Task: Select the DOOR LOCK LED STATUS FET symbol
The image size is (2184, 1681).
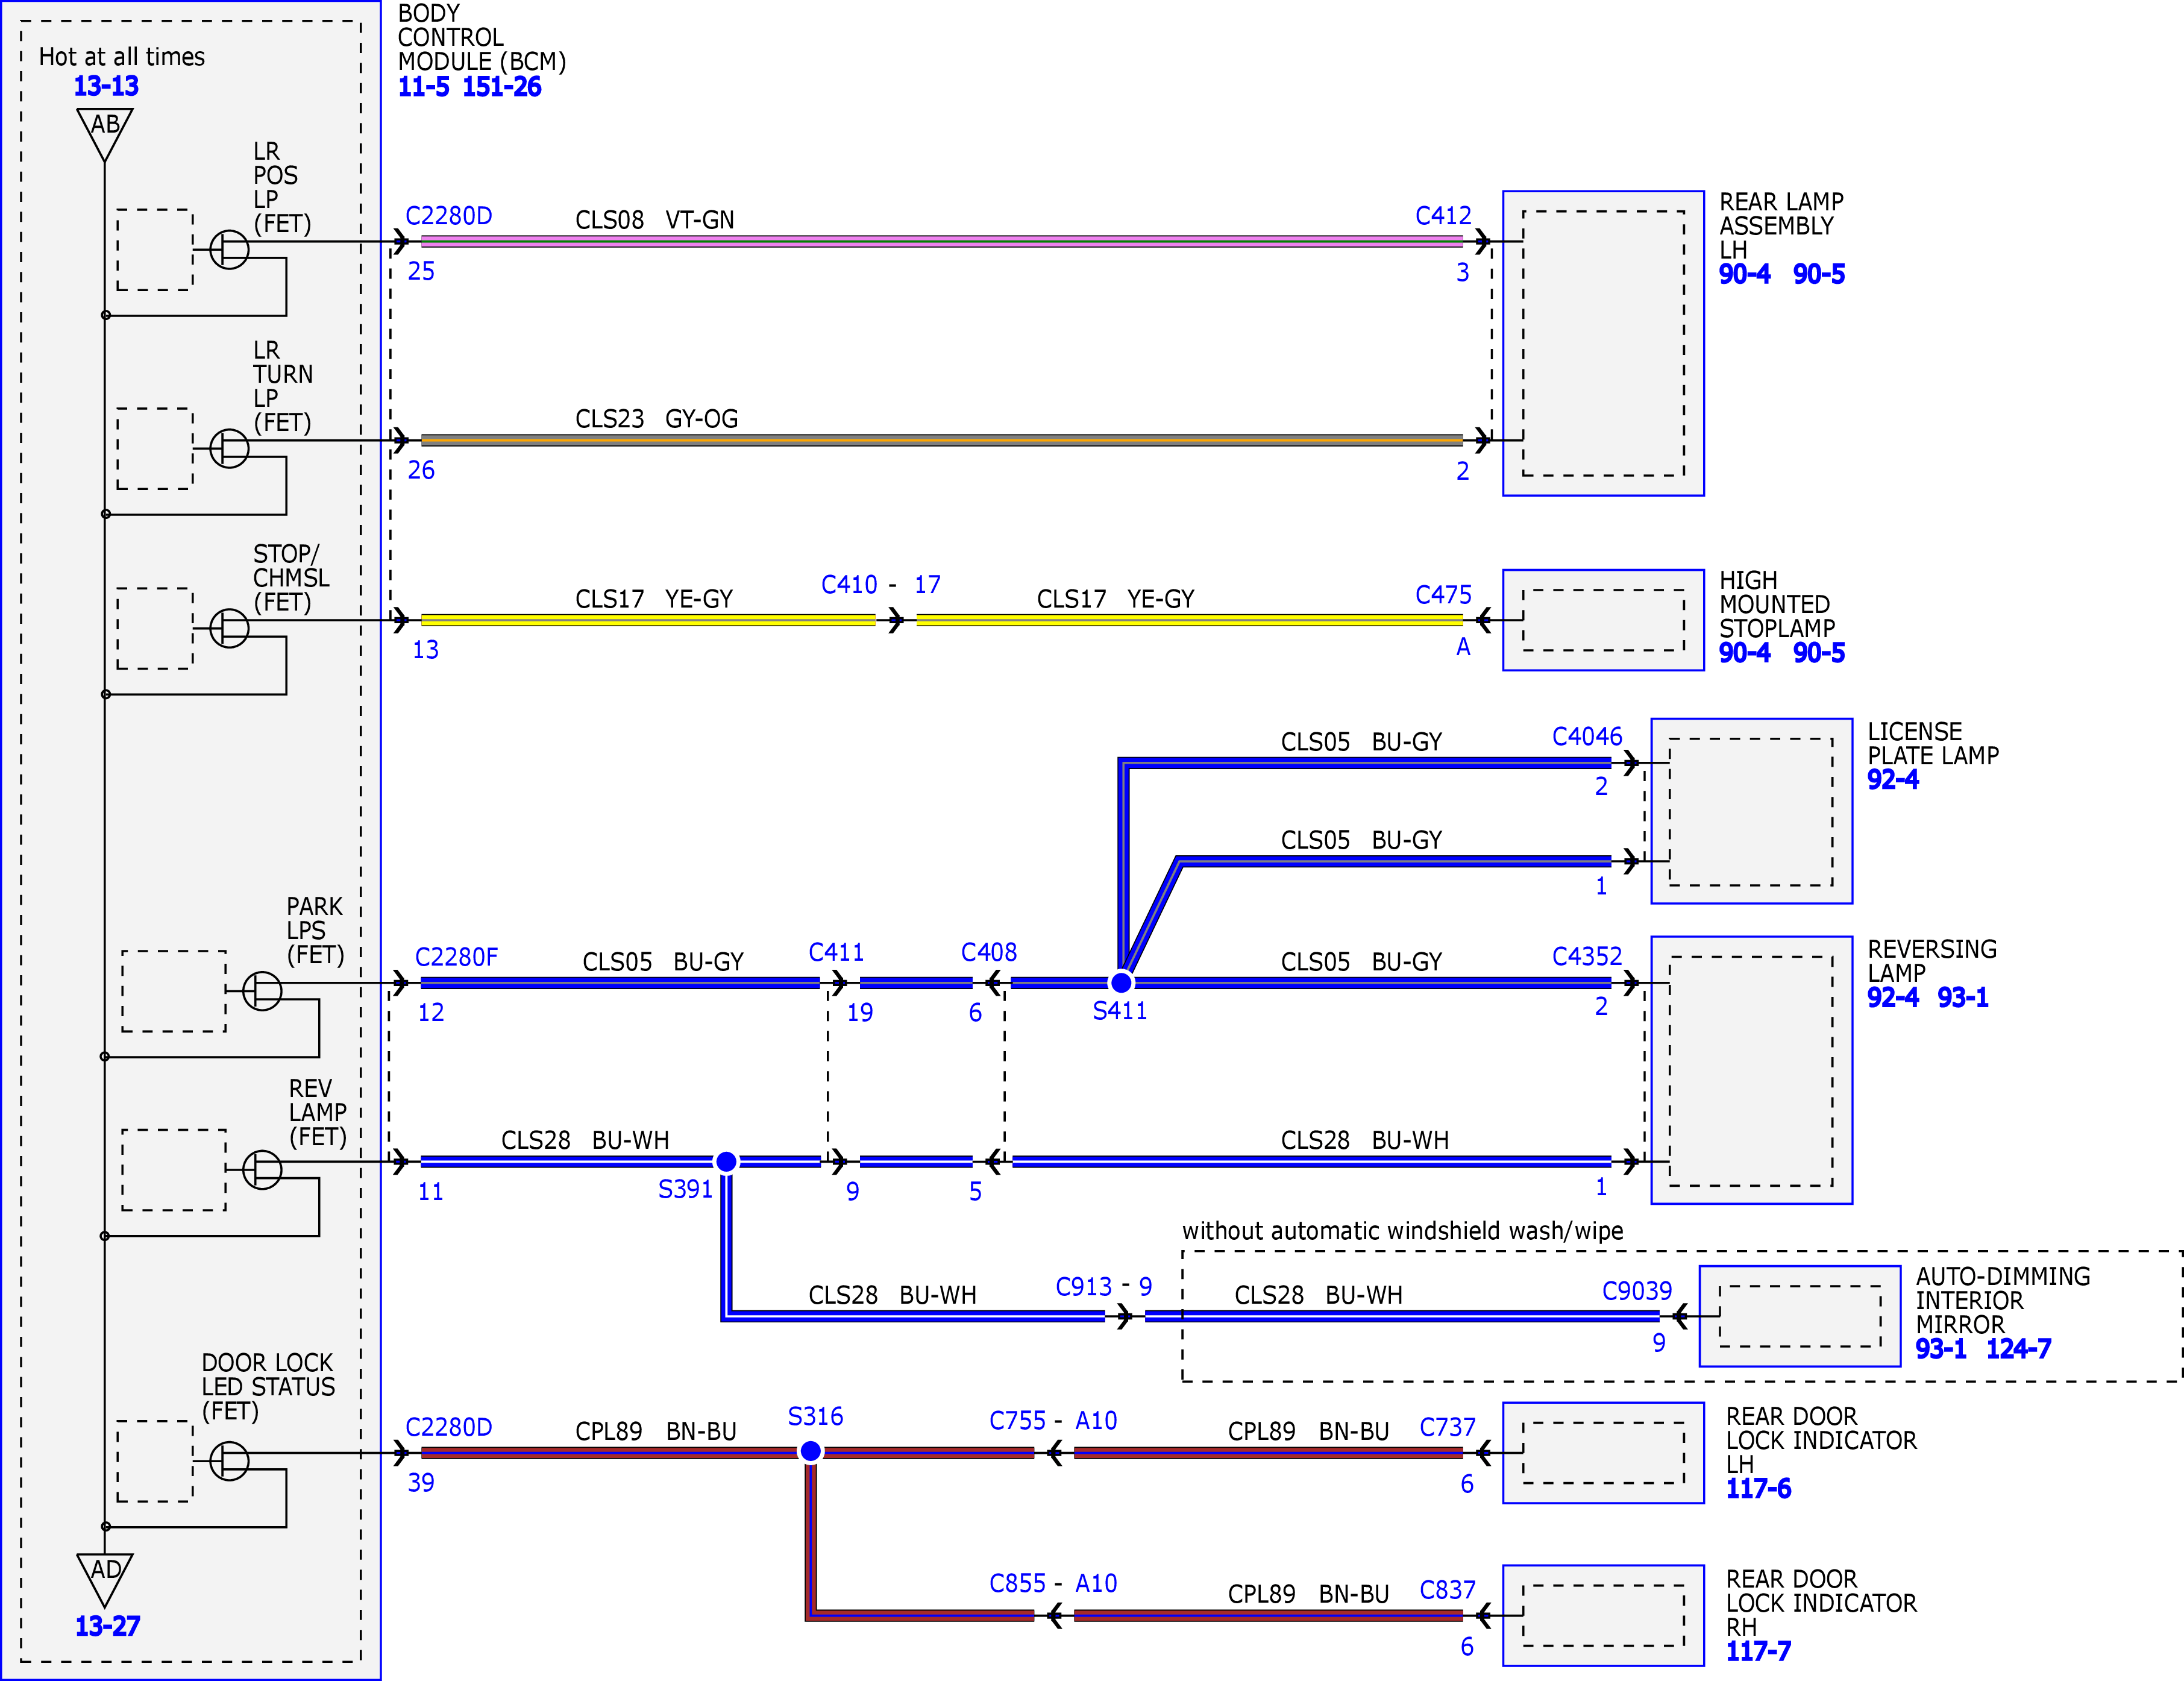Action: 229,1461
